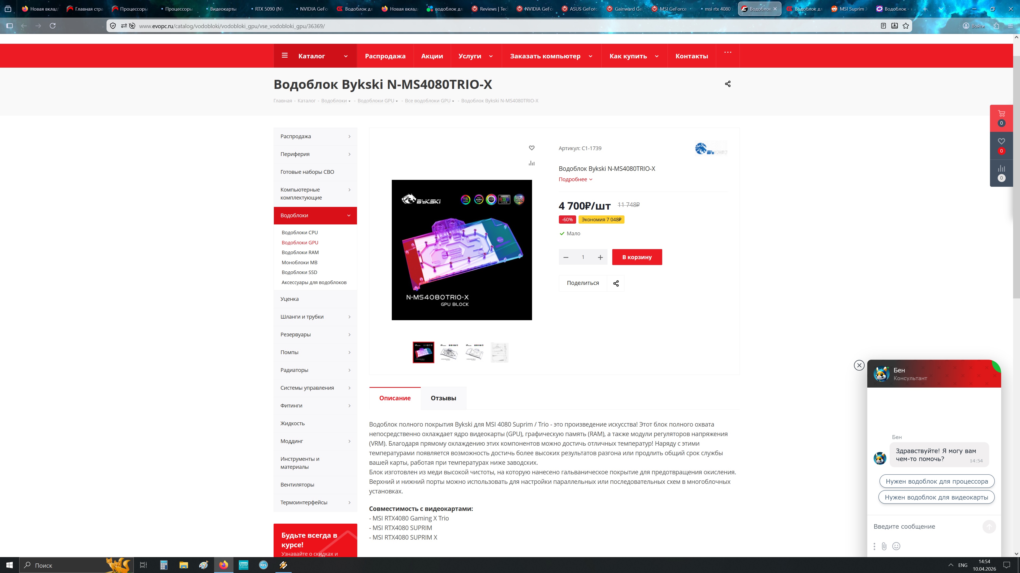Click the compare chart icon near product image

(x=531, y=163)
